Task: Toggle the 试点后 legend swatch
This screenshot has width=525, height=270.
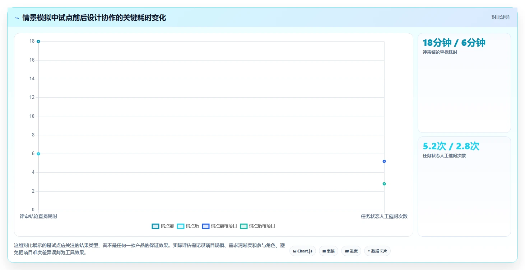Action: [181, 226]
